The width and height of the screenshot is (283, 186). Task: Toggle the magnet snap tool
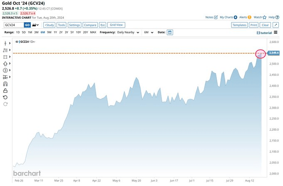tap(5, 84)
